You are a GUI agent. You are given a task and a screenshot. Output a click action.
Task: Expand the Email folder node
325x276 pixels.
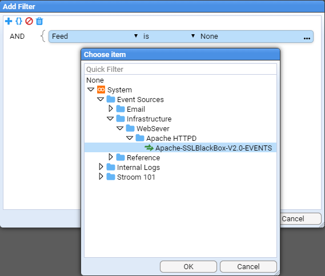(x=111, y=108)
